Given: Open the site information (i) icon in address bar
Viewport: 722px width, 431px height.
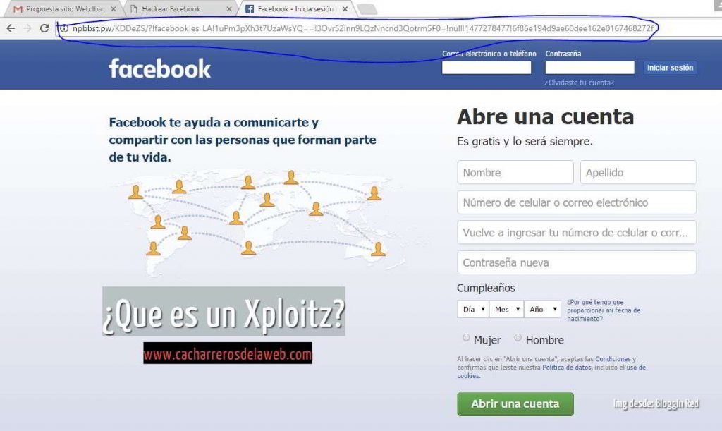Looking at the screenshot, I should (x=63, y=30).
